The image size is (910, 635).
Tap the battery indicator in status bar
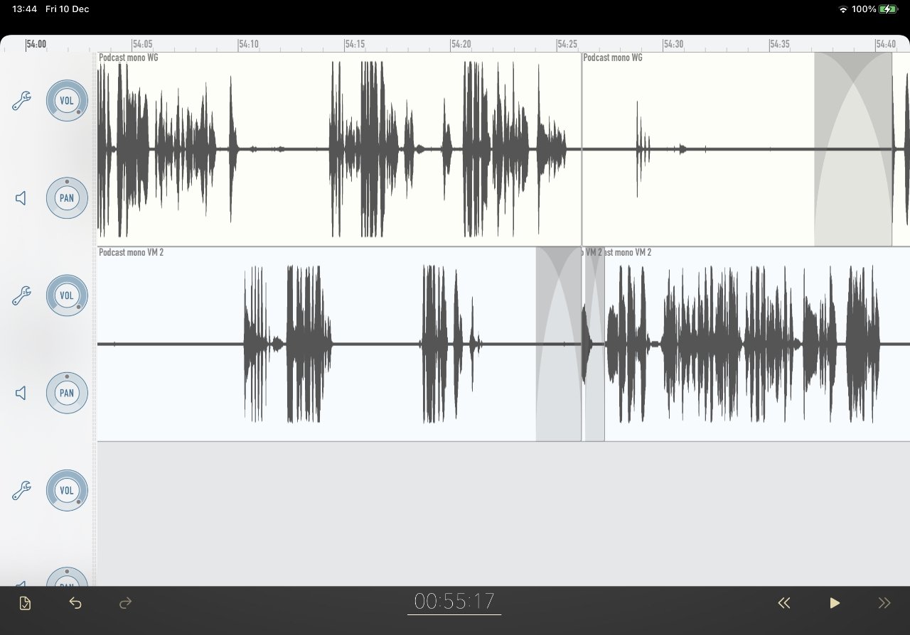click(888, 9)
